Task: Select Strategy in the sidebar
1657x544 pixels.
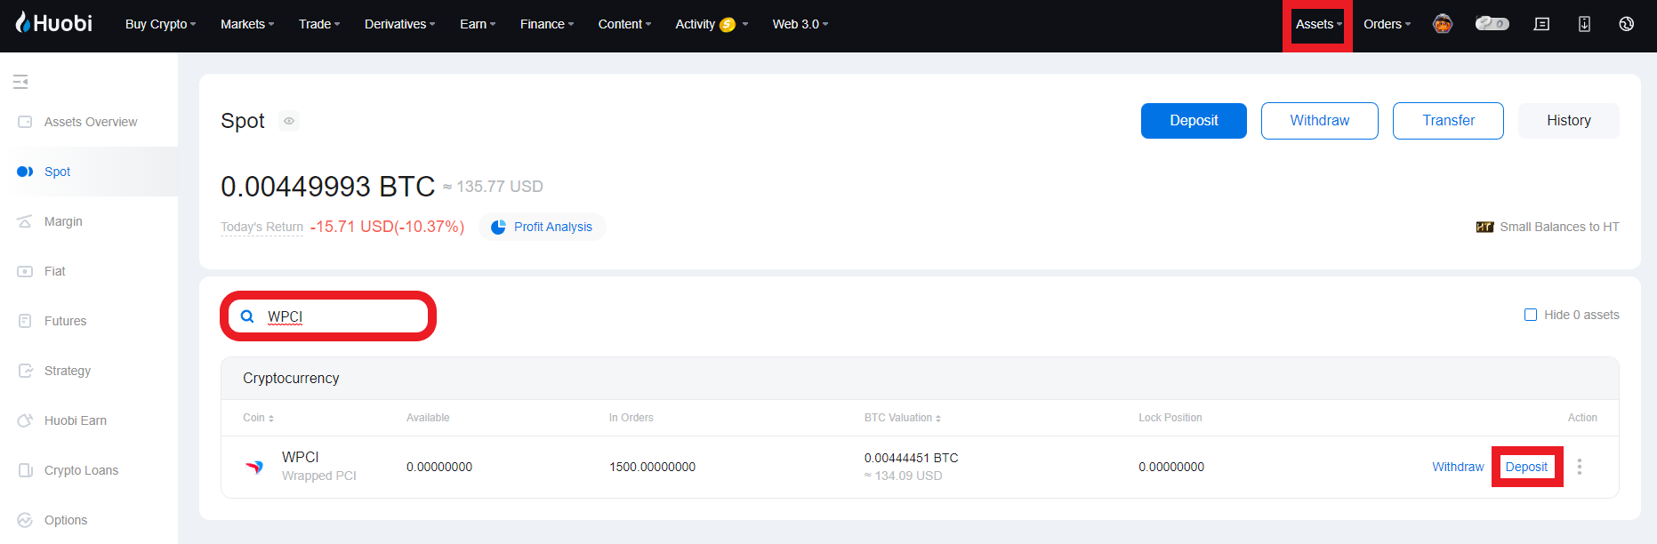Action: tap(68, 371)
